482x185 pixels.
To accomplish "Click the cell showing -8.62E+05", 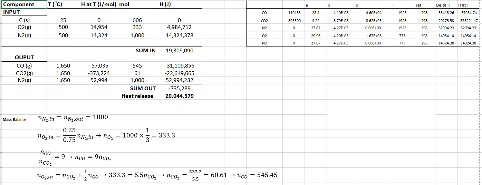I will pos(373,21).
